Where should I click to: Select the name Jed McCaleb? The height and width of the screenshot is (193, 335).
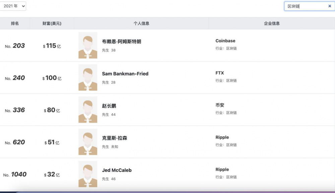[x=117, y=170]
